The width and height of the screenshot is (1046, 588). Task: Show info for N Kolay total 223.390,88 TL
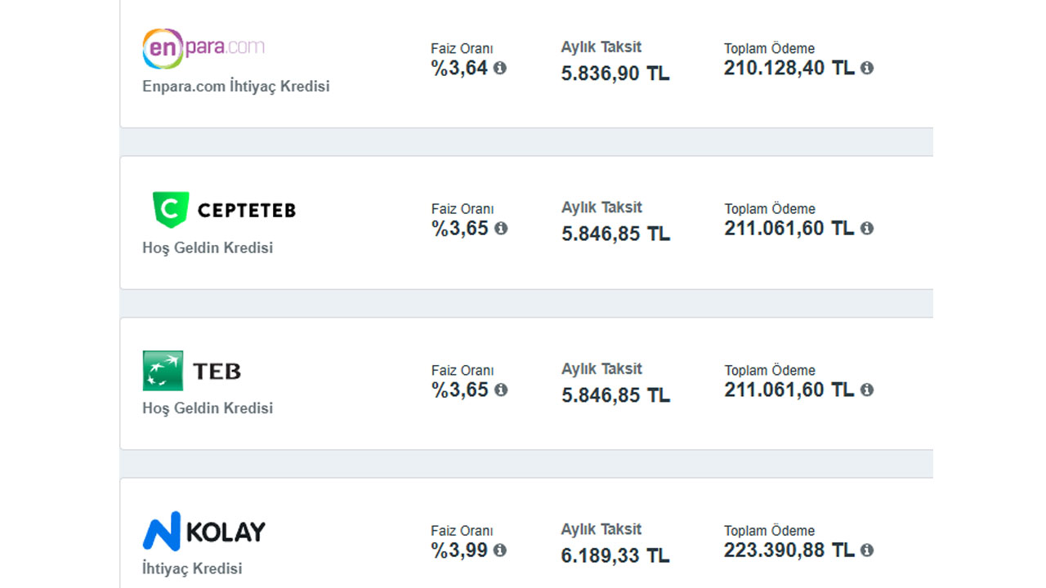867,550
